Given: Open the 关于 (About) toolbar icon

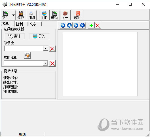Looking at the screenshot, I should click(x=65, y=15).
